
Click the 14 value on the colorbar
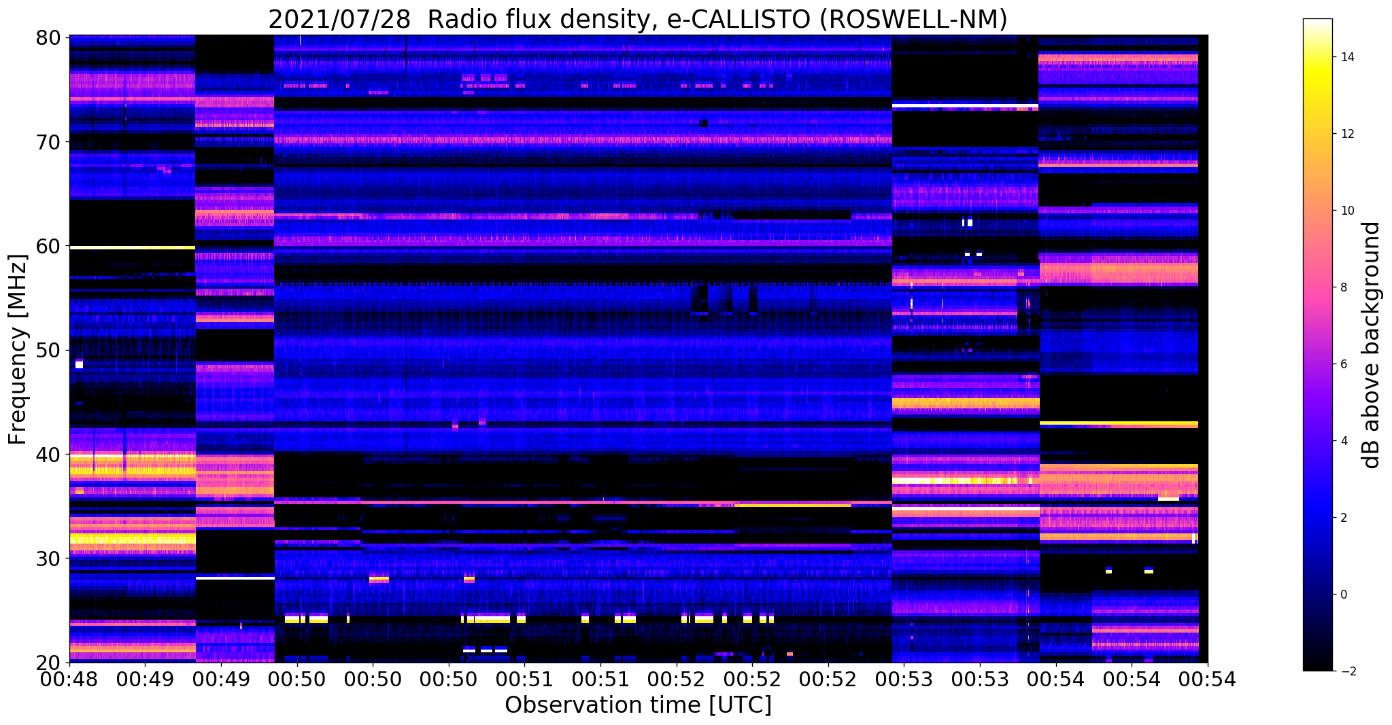coord(1346,57)
